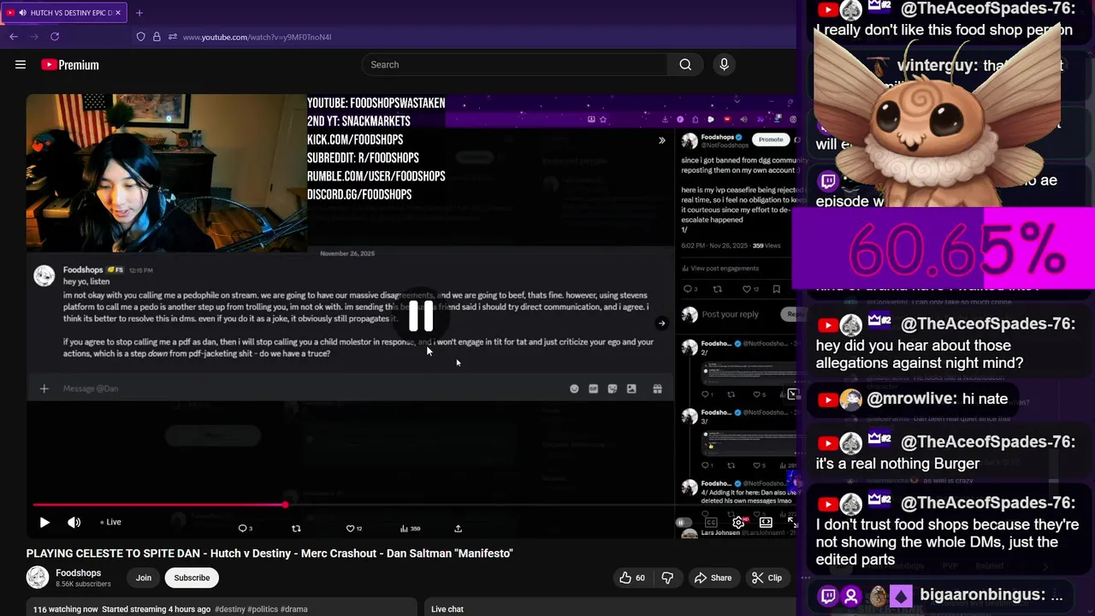Go to YouTube Premium home logo
1095x616 pixels.
[69, 65]
